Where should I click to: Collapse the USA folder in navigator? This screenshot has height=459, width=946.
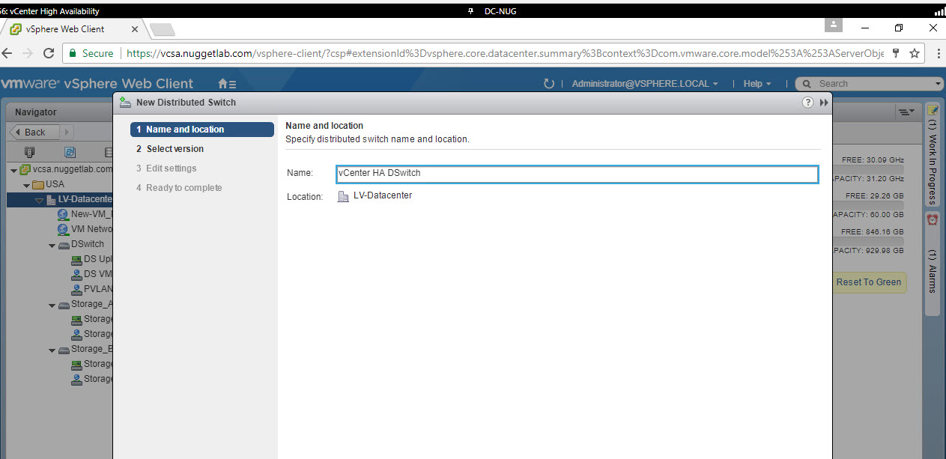tap(27, 185)
